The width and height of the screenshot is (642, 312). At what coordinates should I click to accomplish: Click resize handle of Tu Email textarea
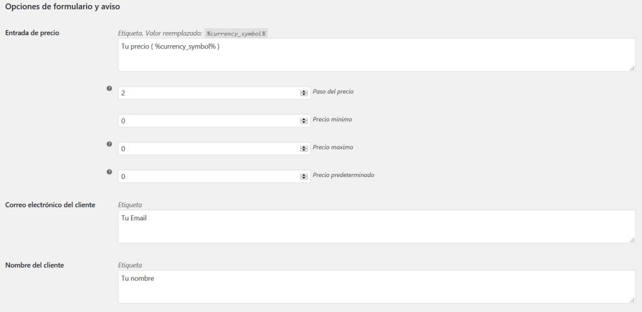[x=632, y=239]
